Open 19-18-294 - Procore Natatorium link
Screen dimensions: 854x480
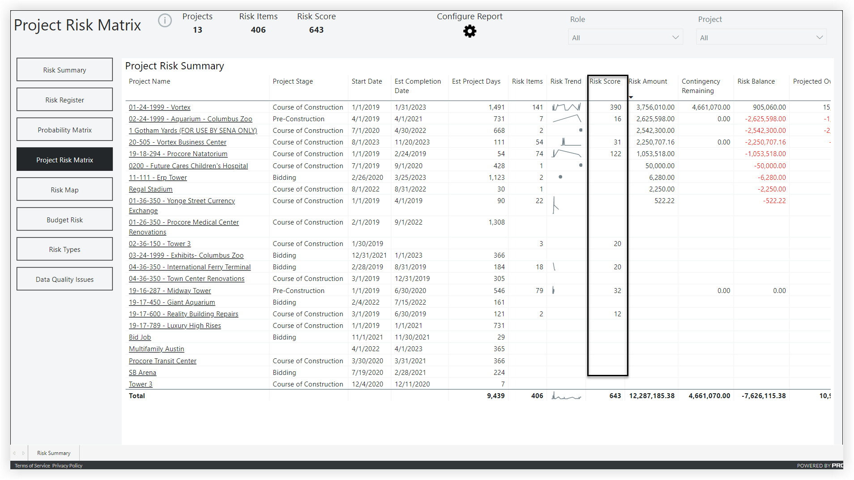tap(178, 154)
